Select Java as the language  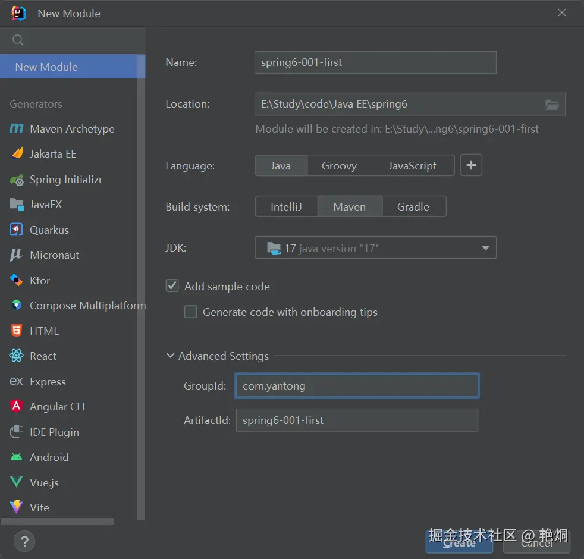(281, 166)
